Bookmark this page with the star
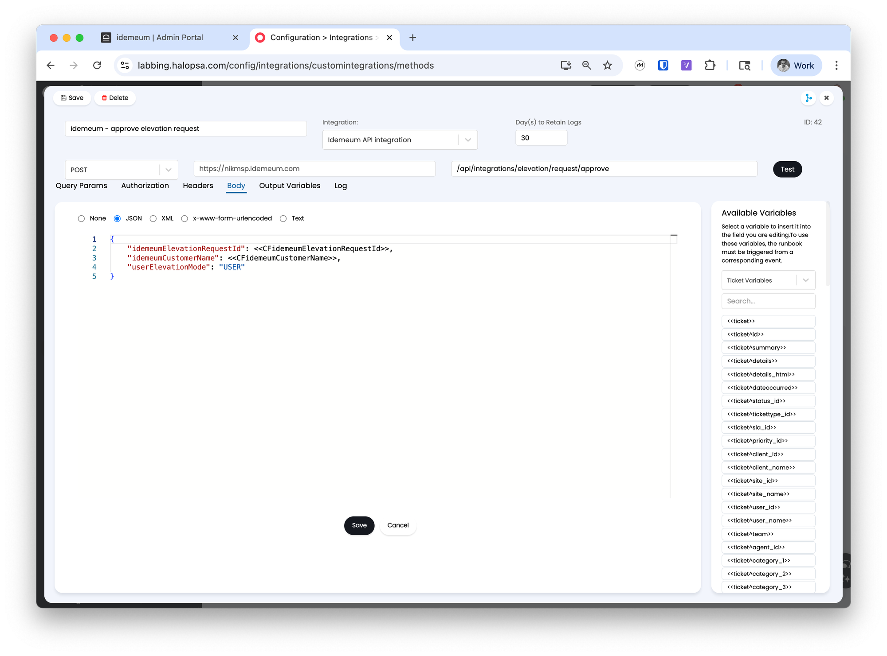Image resolution: width=887 pixels, height=656 pixels. pyautogui.click(x=607, y=66)
